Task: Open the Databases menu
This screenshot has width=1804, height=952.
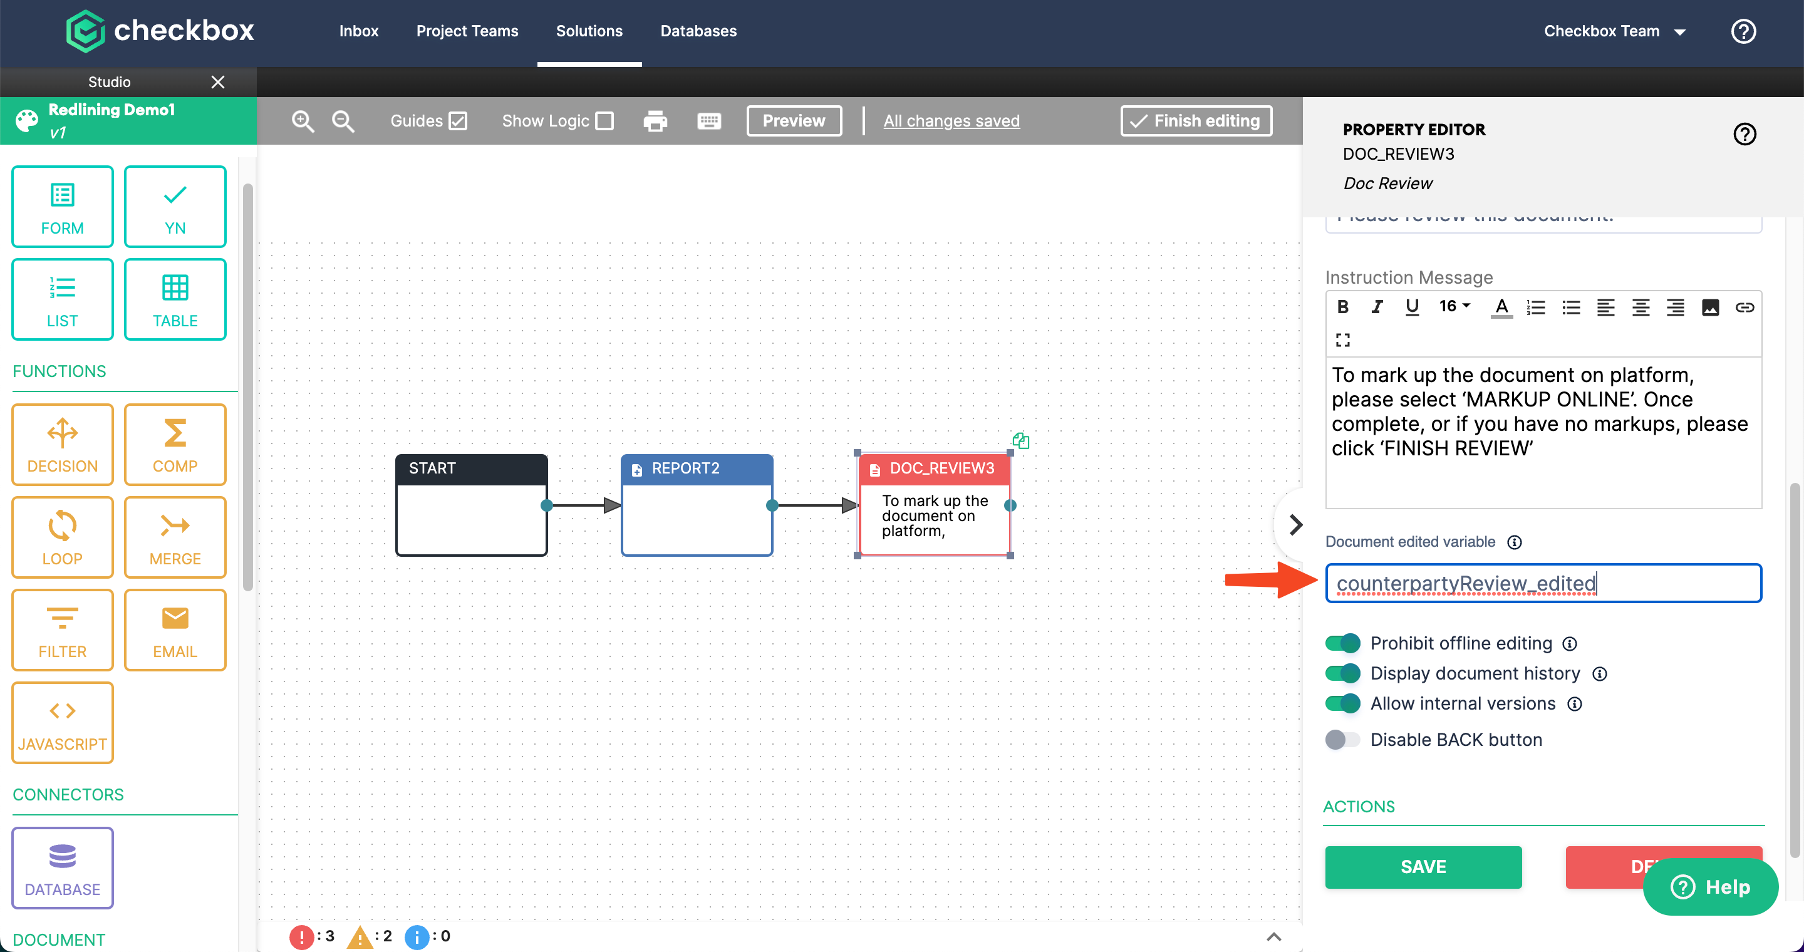Action: coord(698,31)
